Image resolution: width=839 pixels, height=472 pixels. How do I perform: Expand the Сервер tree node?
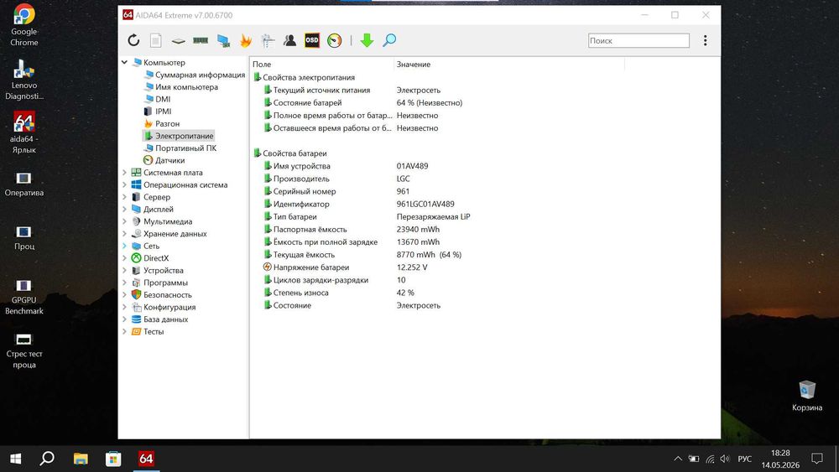pos(125,197)
